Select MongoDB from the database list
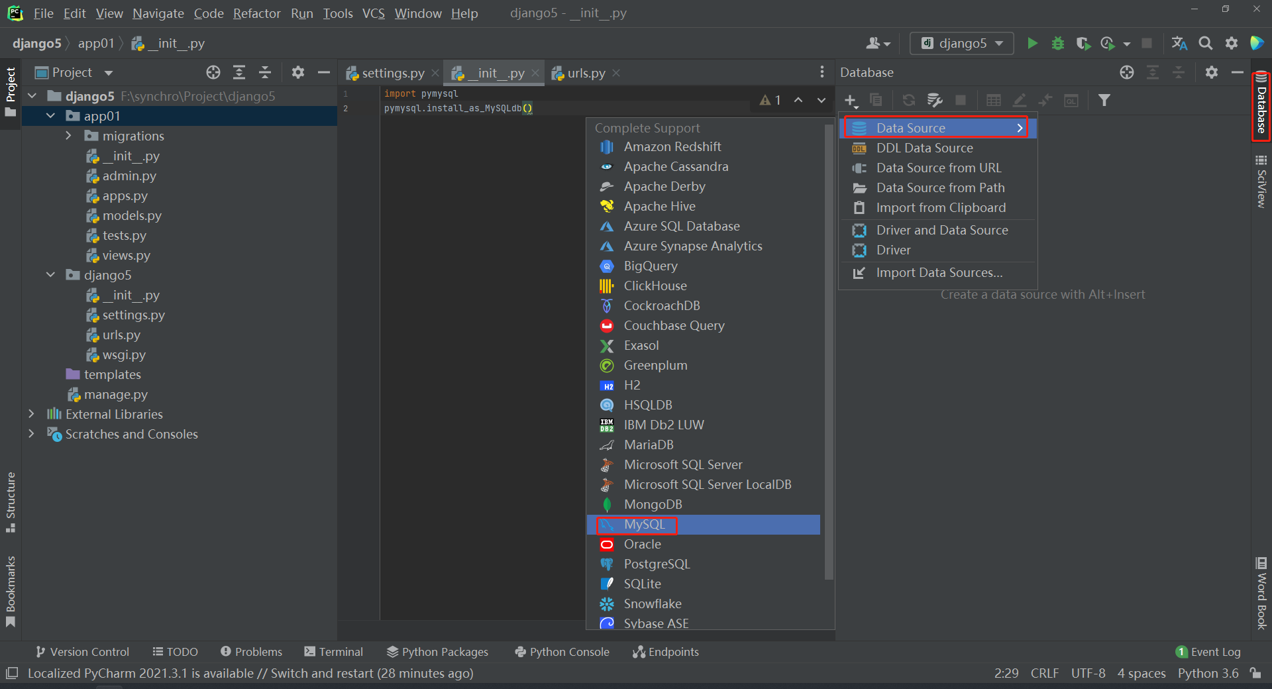1272x689 pixels. 704,504
